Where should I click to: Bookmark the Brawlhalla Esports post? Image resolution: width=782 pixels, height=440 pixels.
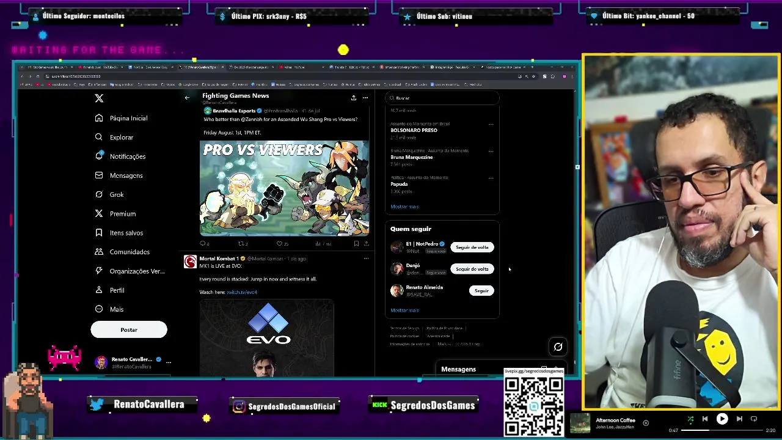tap(356, 244)
